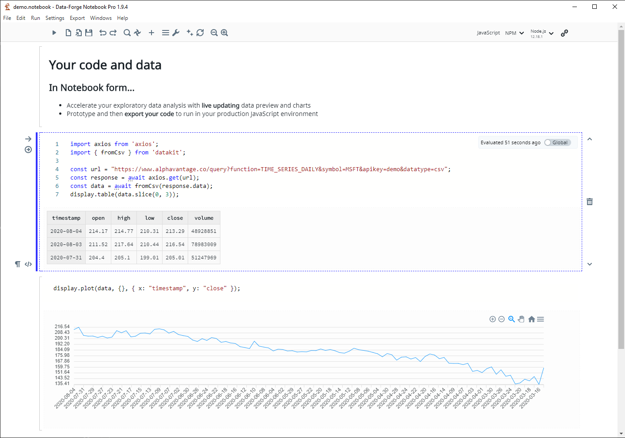Switch cell to code with brackets icon
625x438 pixels.
click(x=28, y=264)
